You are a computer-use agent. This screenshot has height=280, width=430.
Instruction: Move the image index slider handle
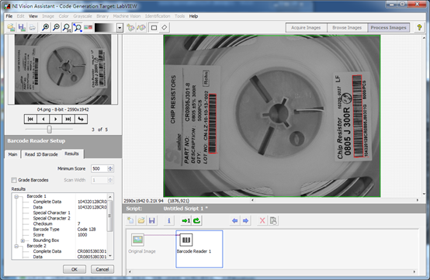click(50, 129)
